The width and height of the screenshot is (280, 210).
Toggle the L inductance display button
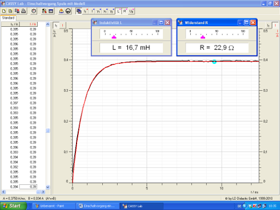[118, 11]
